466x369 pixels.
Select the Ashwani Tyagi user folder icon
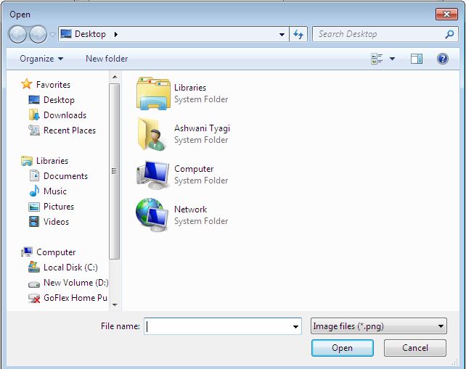152,134
